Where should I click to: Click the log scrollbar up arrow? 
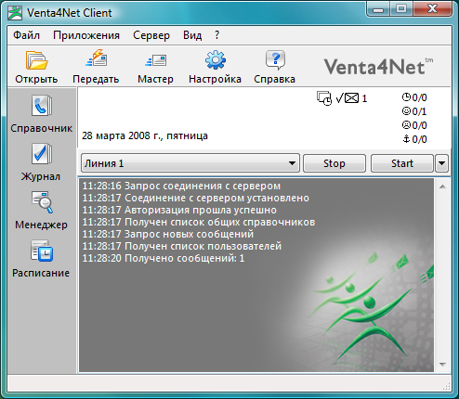click(x=442, y=187)
